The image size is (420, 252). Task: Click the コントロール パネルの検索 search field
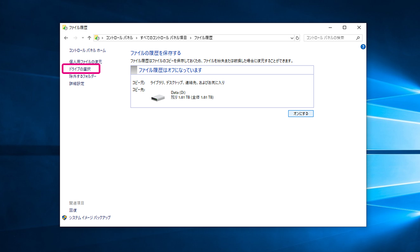[329, 38]
